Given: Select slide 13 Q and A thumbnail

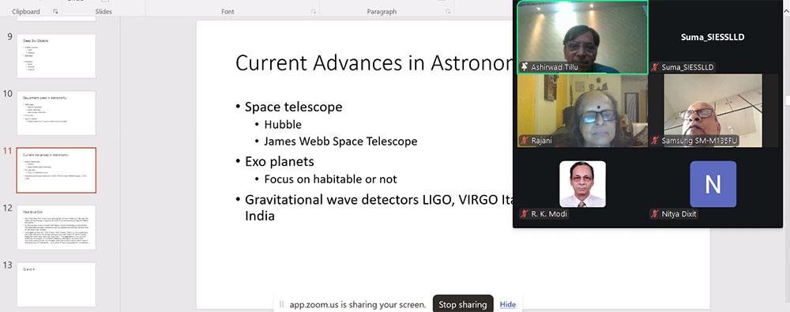Looking at the screenshot, I should coord(56,284).
